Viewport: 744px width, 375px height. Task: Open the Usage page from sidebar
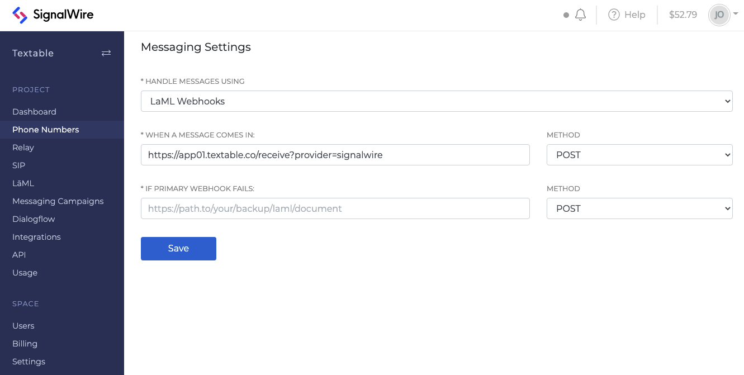click(25, 273)
